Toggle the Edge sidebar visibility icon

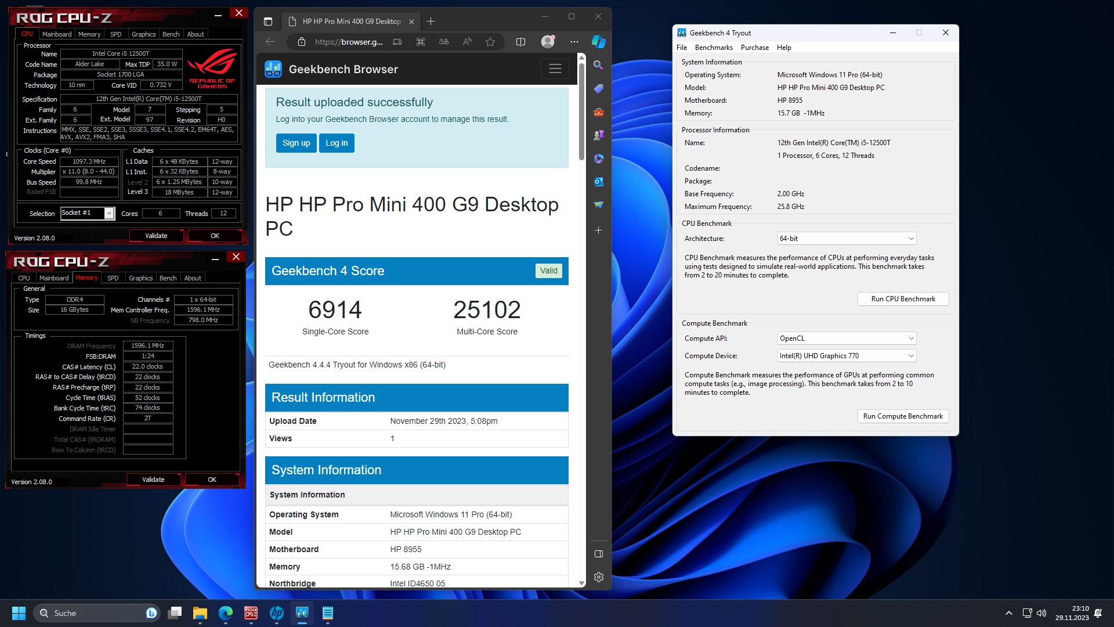599,554
